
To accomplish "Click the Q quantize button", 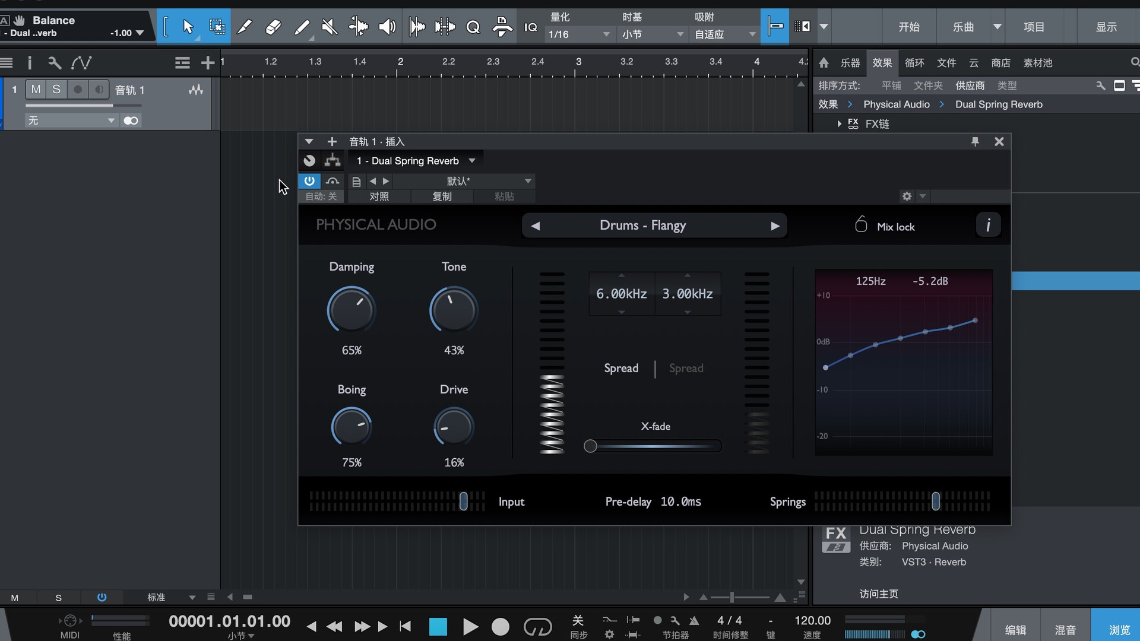I will tap(473, 27).
